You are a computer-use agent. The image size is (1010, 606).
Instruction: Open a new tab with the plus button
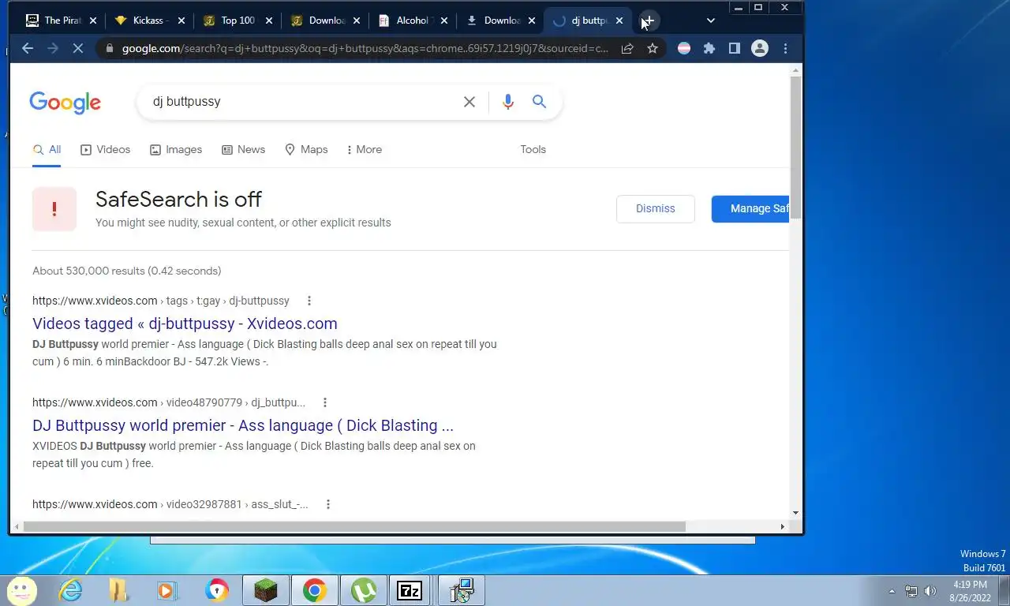click(x=649, y=21)
